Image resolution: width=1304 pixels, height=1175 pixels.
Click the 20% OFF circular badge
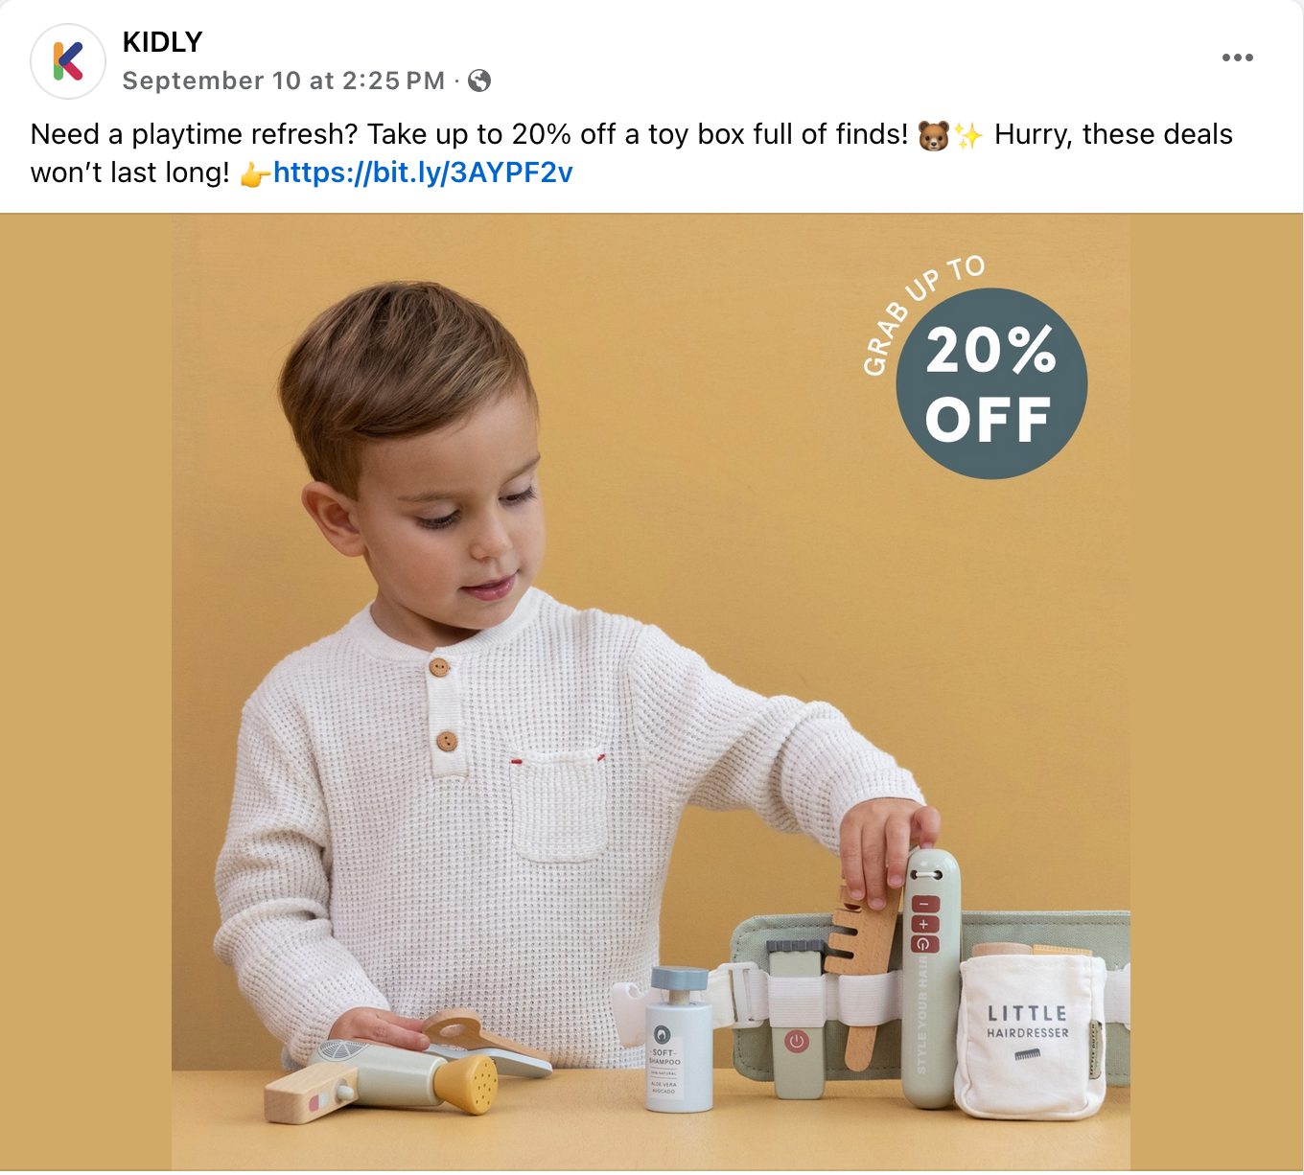click(990, 383)
